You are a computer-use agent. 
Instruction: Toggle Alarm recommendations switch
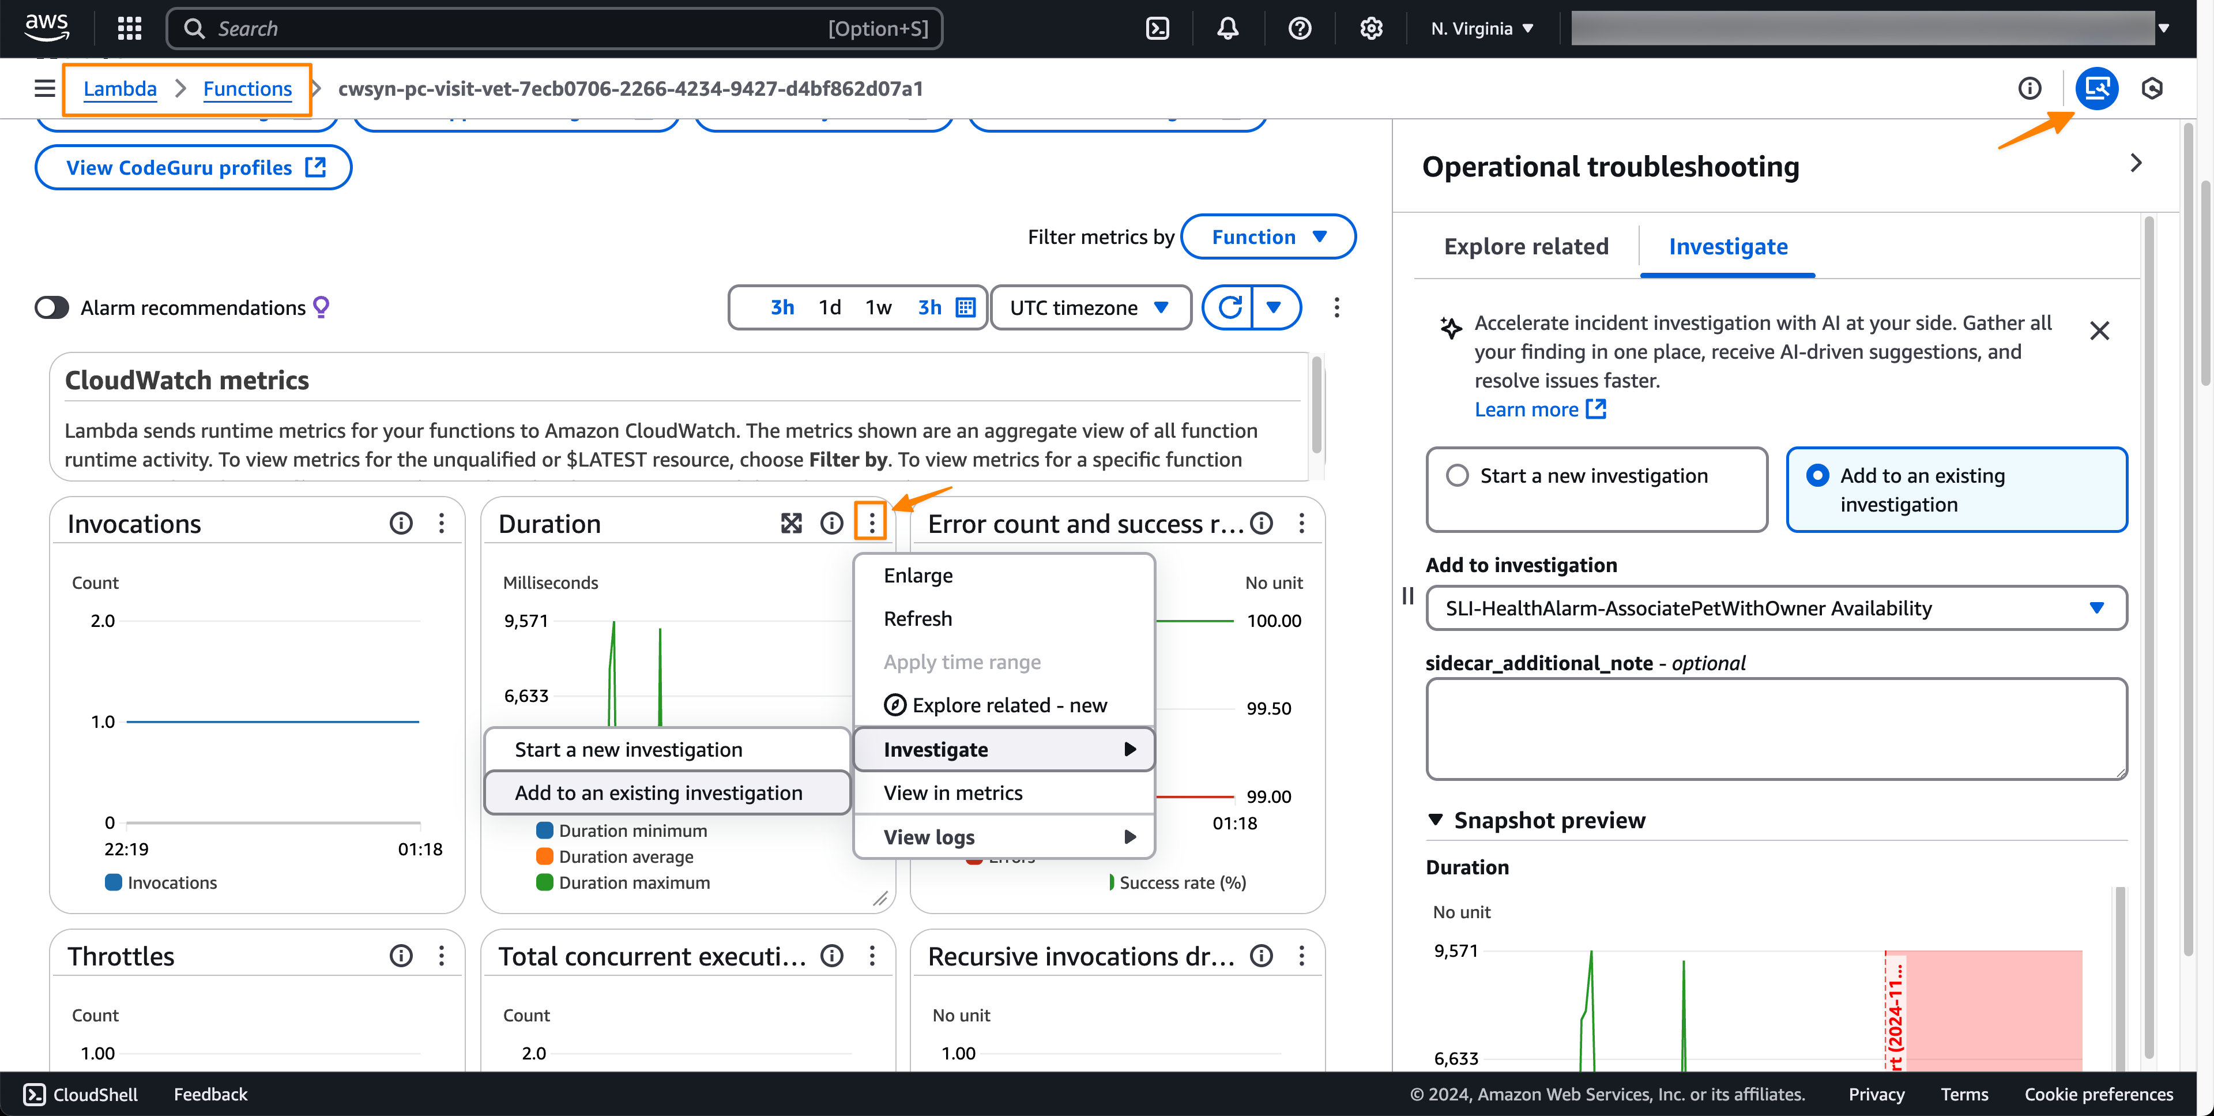[x=51, y=307]
